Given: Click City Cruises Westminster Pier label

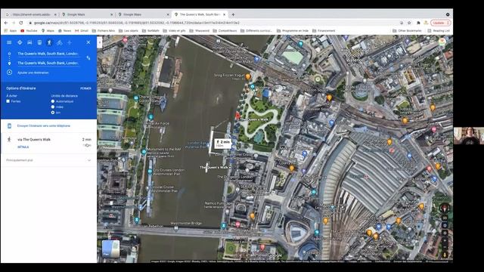Looking at the screenshot, I should pyautogui.click(x=169, y=172).
